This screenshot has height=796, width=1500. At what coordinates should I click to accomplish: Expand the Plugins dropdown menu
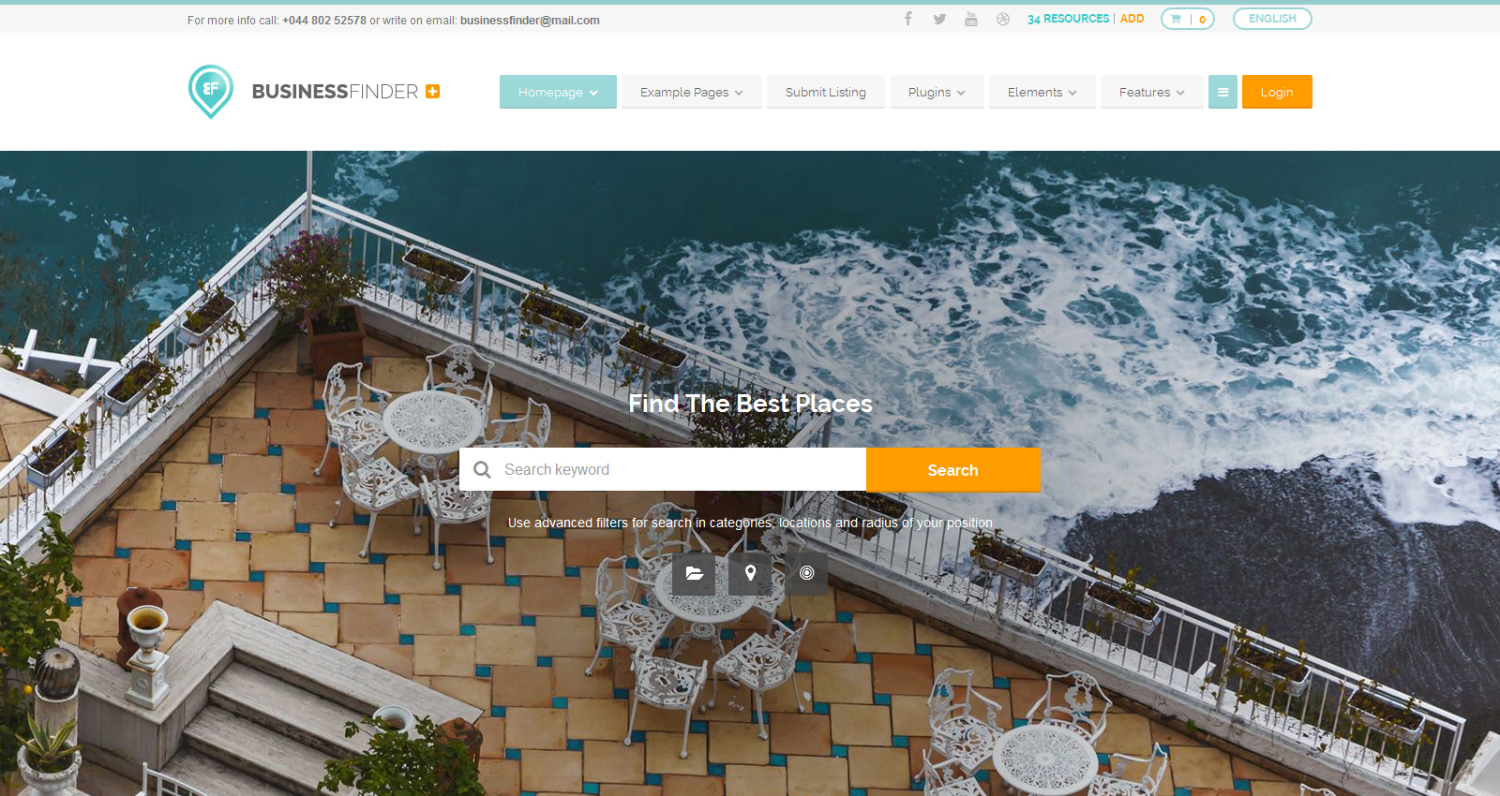937,92
